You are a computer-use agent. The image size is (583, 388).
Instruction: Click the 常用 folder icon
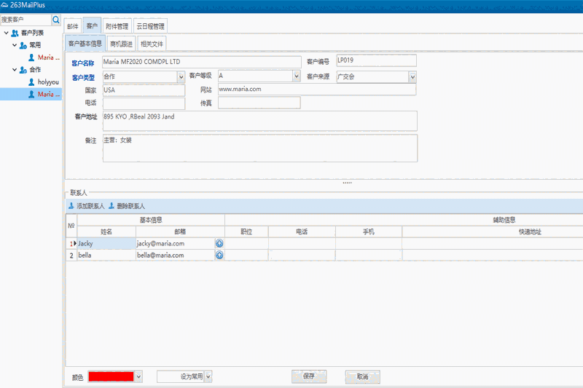point(23,45)
